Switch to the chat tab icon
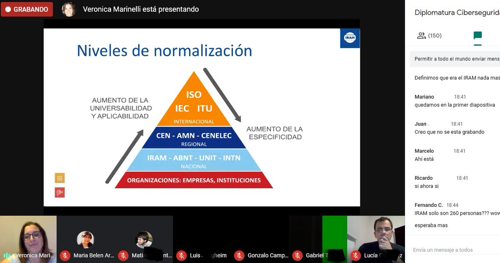This screenshot has height=263, width=500. tap(478, 36)
